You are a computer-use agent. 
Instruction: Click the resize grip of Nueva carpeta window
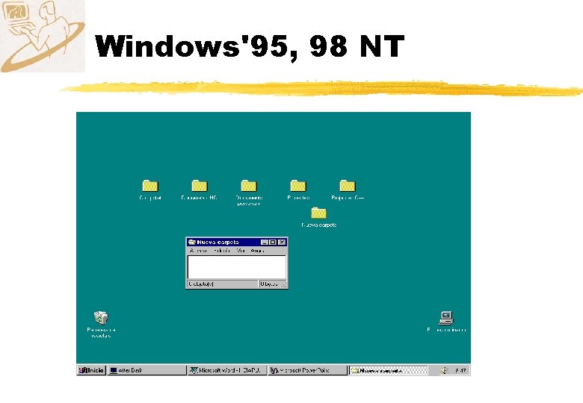tap(284, 284)
